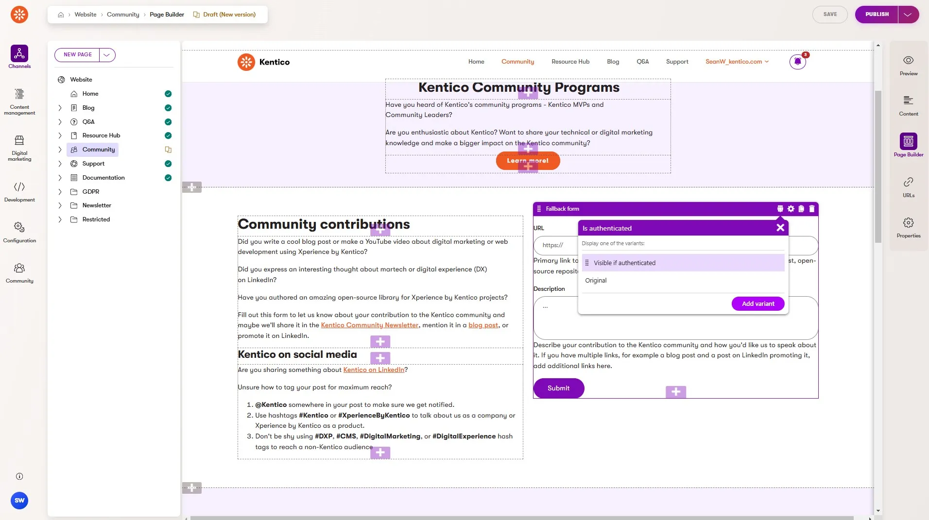
Task: Open Kentico on LinkedIn link
Action: pyautogui.click(x=374, y=370)
